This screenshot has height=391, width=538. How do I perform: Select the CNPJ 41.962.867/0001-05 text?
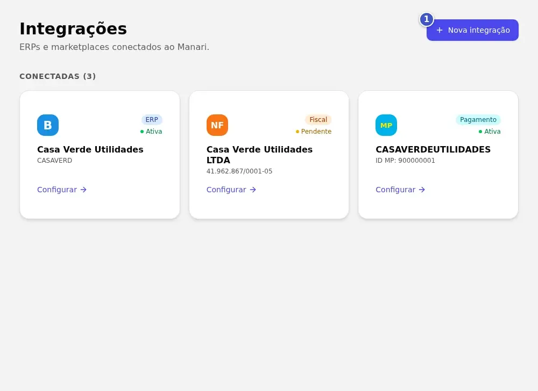pyautogui.click(x=239, y=171)
